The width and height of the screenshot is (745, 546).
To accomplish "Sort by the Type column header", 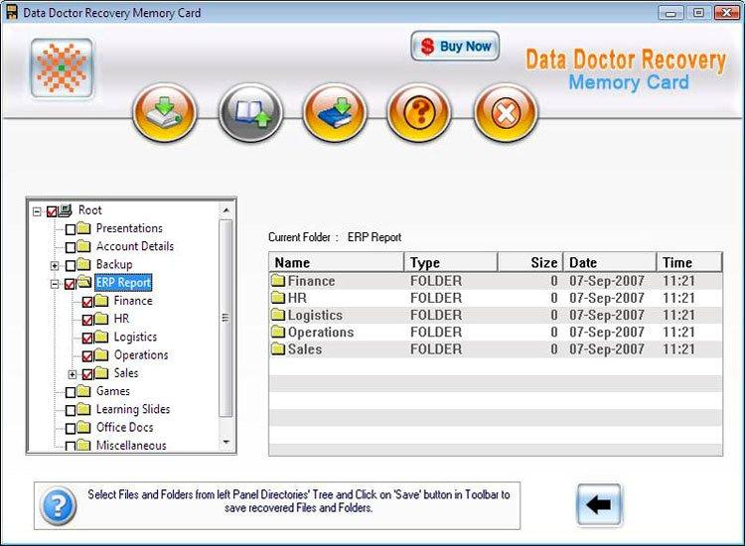I will (x=451, y=262).
